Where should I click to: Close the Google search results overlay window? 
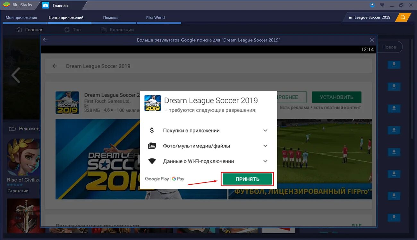coord(372,40)
